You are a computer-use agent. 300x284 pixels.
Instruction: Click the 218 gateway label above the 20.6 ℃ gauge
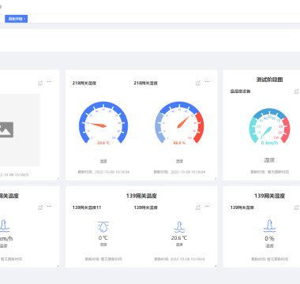84,83
